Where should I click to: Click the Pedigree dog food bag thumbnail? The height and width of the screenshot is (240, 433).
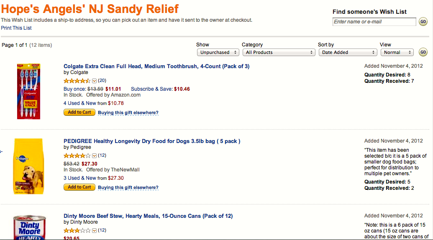(28, 166)
